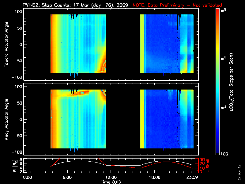This screenshot has height=184, width=245.
Task: Click the 'Away Actuator Angle' axis label
Action: (x=6, y=119)
